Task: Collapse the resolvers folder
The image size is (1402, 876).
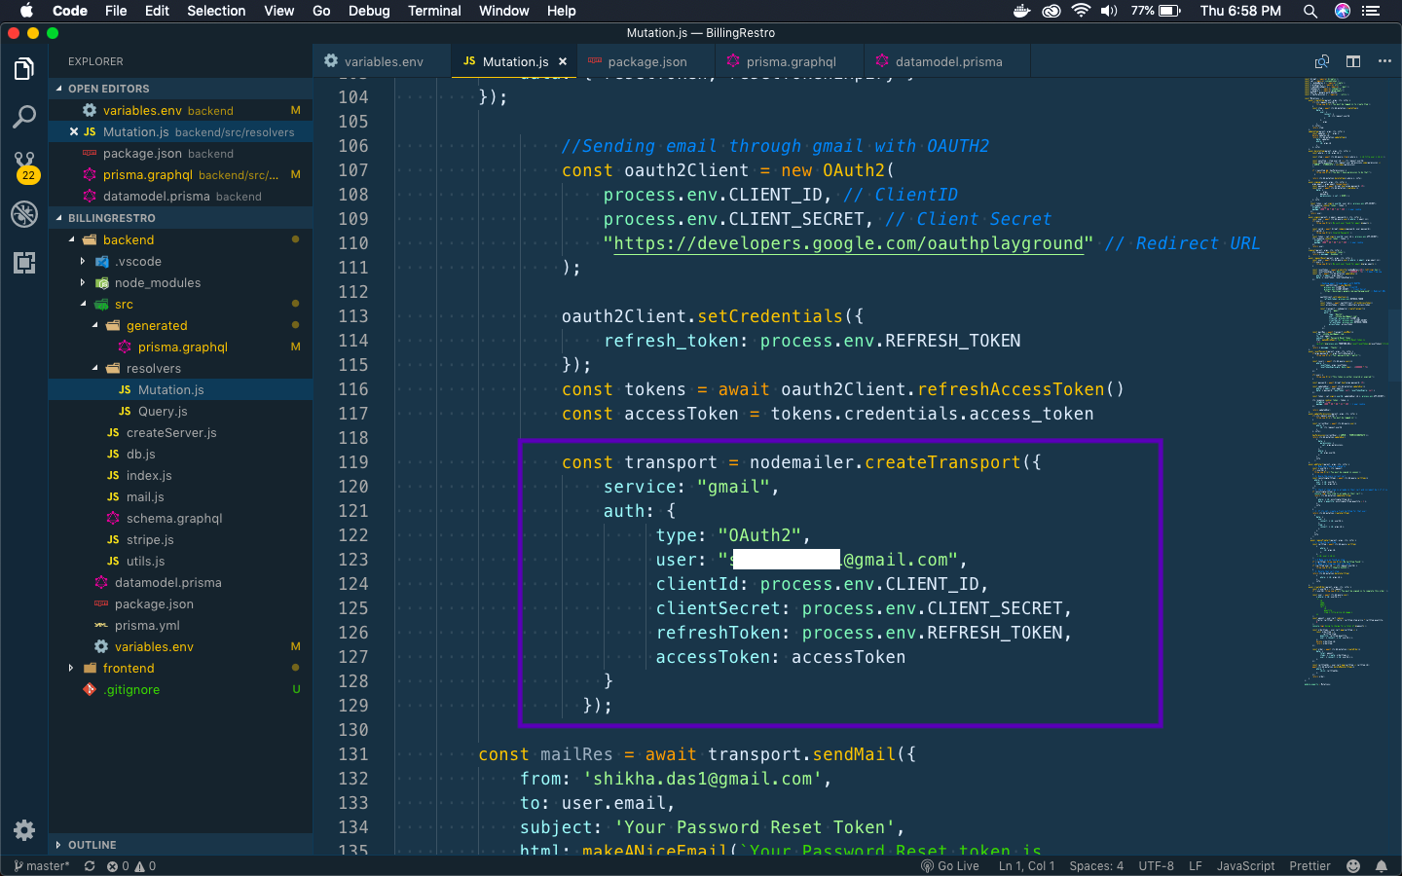Action: pyautogui.click(x=94, y=368)
